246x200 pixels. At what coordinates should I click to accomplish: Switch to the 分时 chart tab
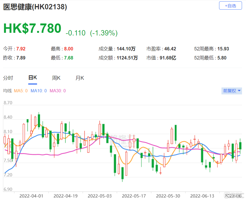point(8,78)
